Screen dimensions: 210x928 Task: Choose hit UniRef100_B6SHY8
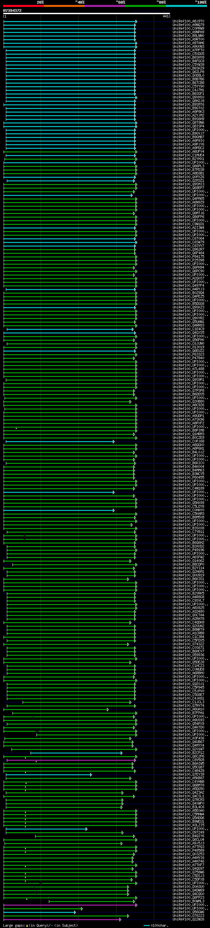pos(188,57)
